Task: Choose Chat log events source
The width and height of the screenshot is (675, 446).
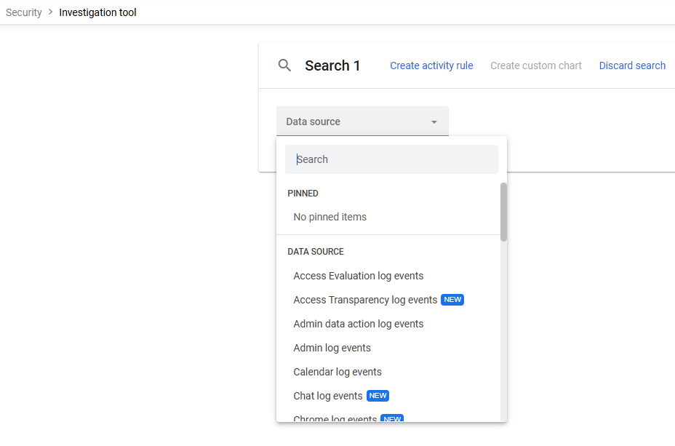Action: [x=327, y=396]
